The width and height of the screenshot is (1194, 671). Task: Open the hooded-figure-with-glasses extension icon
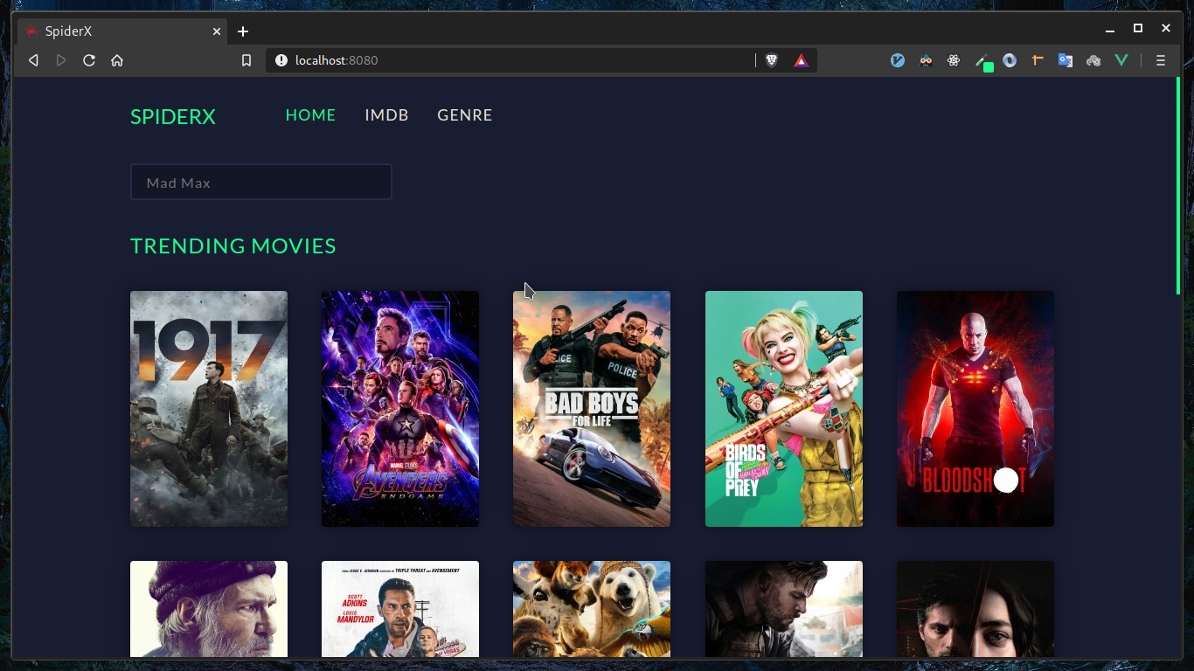pos(926,60)
